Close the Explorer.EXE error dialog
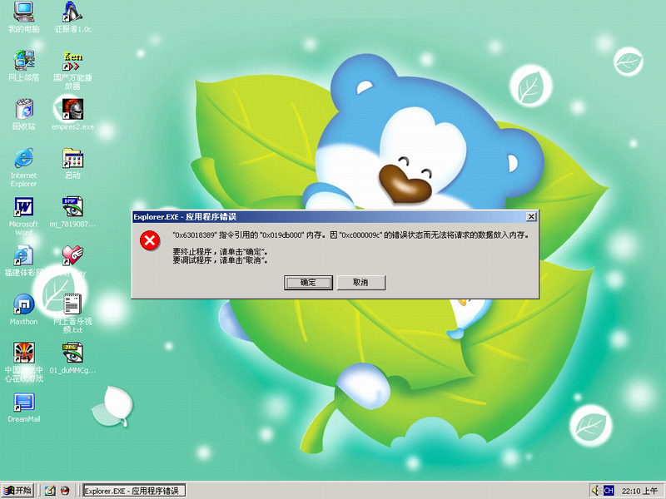The height and width of the screenshot is (499, 666). tap(531, 217)
